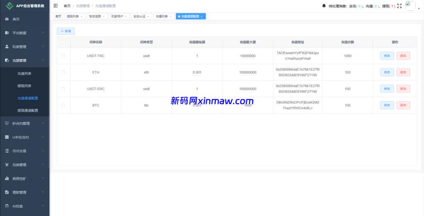The image size is (424, 216).
Task: Expand the 理财管理 menu chevron
Action: 43,192
